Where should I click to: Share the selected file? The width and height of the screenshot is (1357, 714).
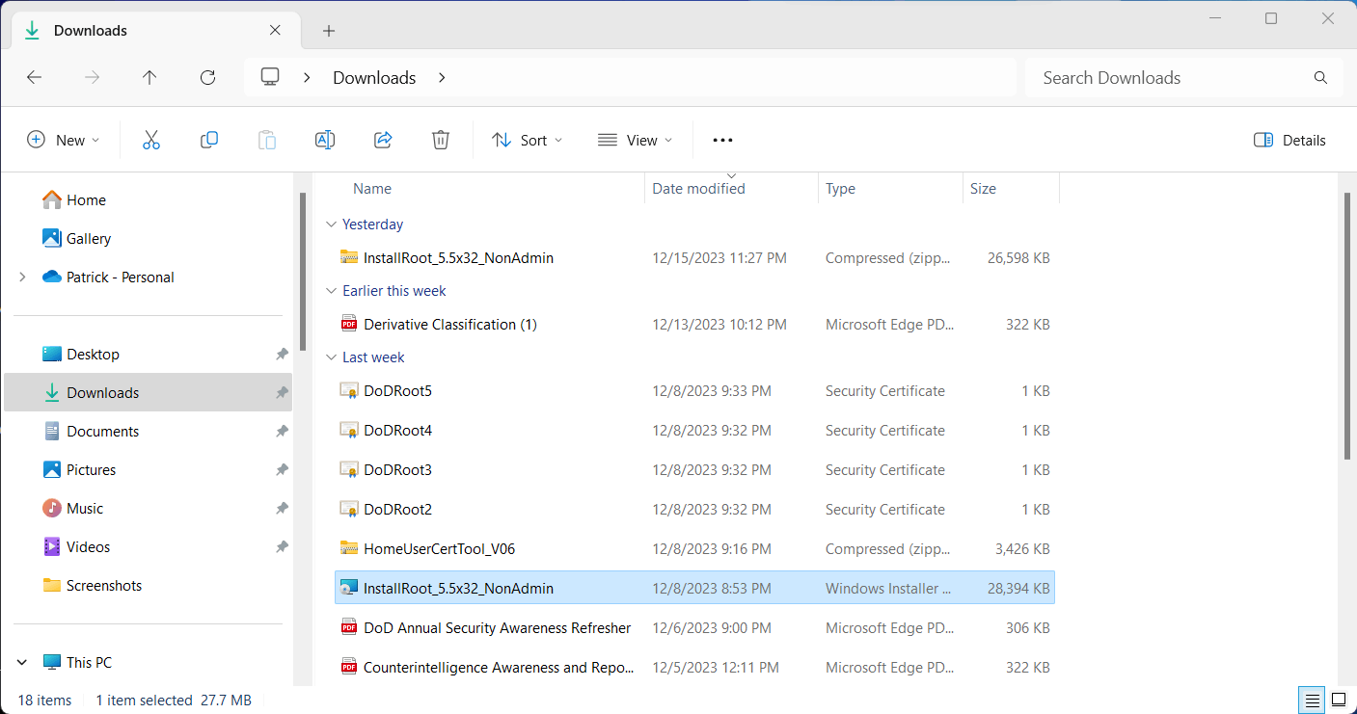tap(383, 140)
